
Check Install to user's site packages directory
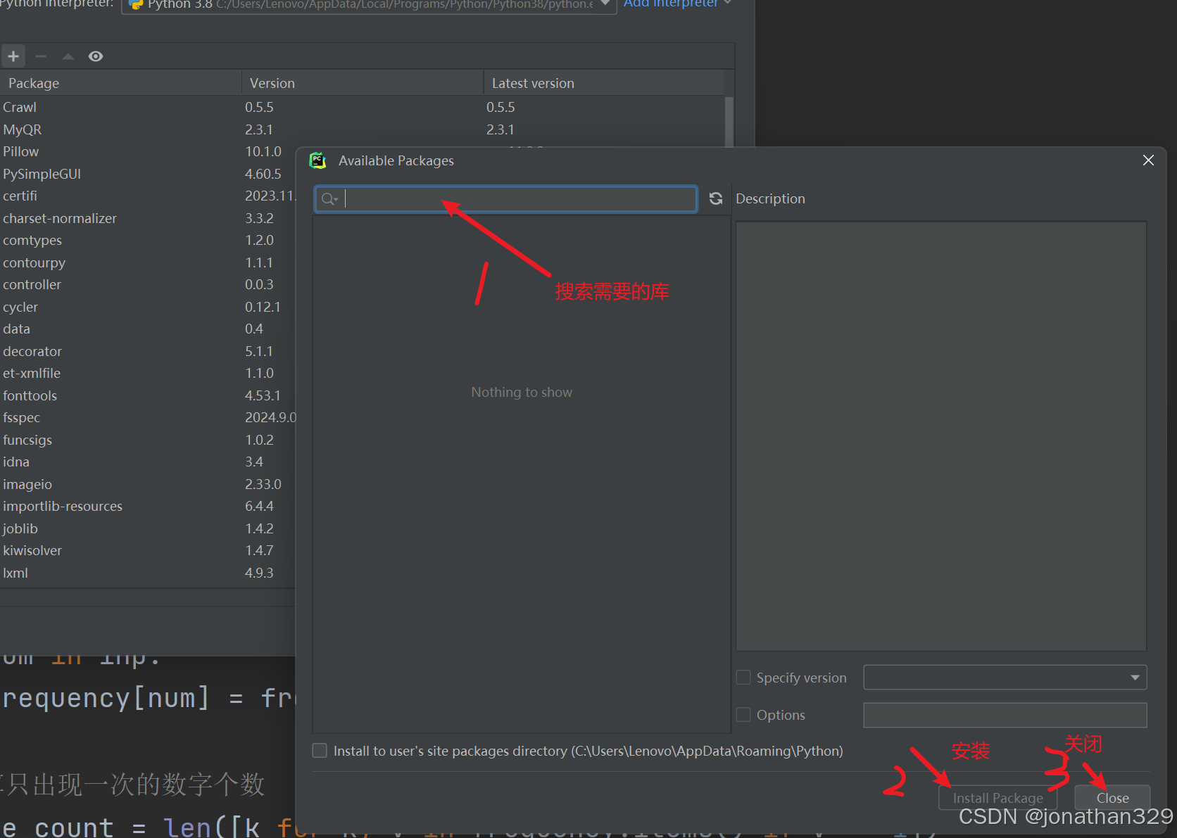[320, 751]
